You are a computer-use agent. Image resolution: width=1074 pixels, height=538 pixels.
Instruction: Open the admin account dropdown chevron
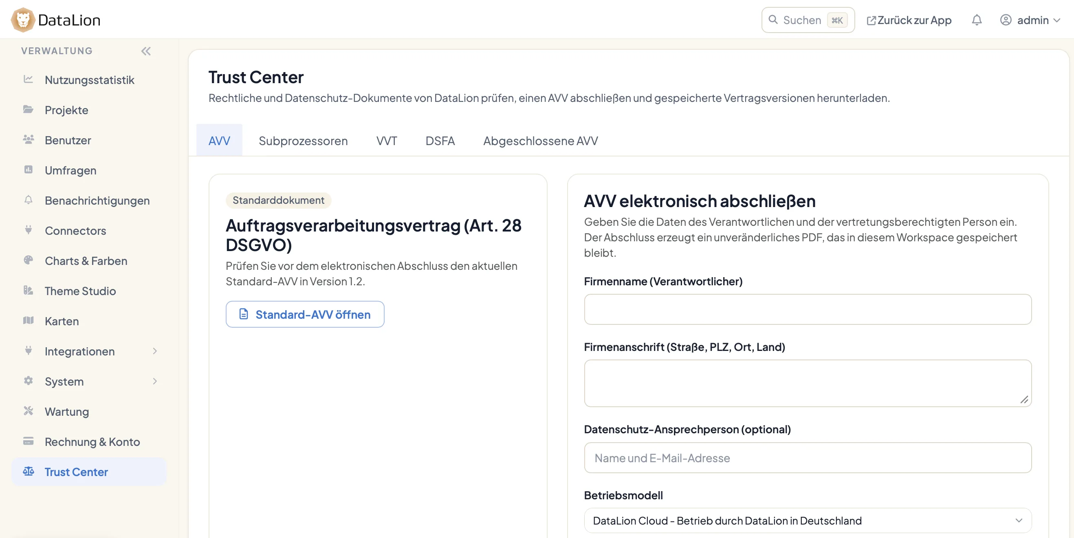(1057, 20)
